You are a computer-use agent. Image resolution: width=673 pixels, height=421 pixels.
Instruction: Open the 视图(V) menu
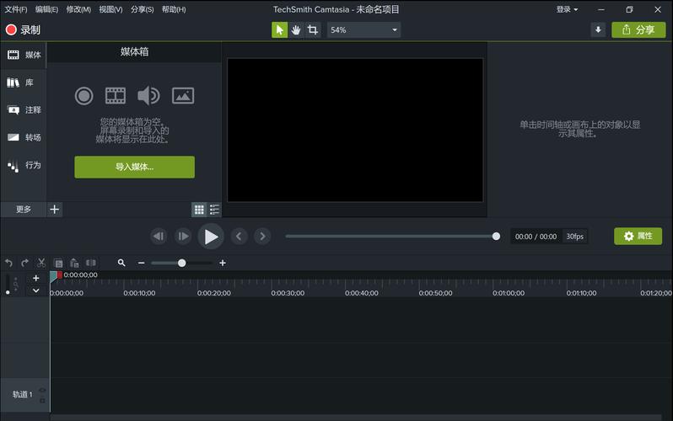pyautogui.click(x=110, y=9)
